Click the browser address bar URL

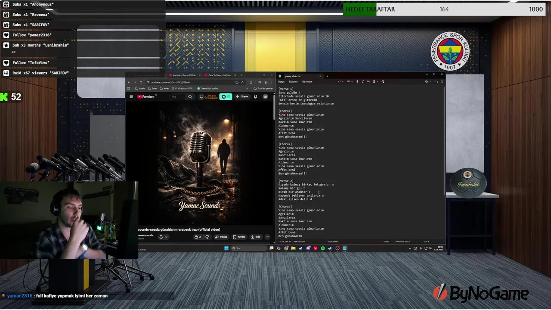pos(171,82)
